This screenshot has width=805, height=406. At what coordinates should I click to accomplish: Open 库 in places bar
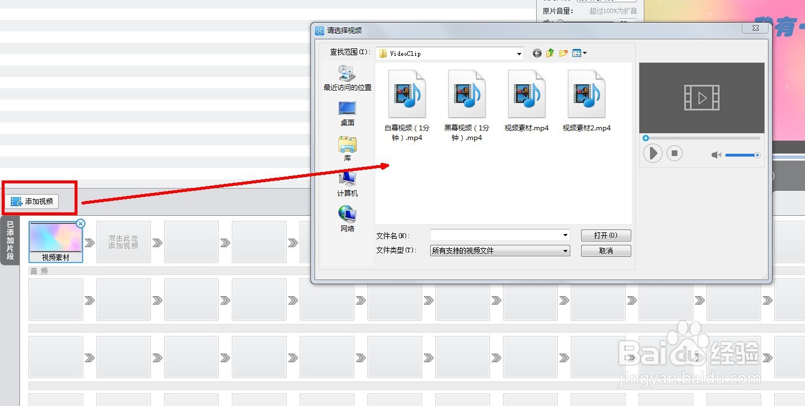point(347,149)
